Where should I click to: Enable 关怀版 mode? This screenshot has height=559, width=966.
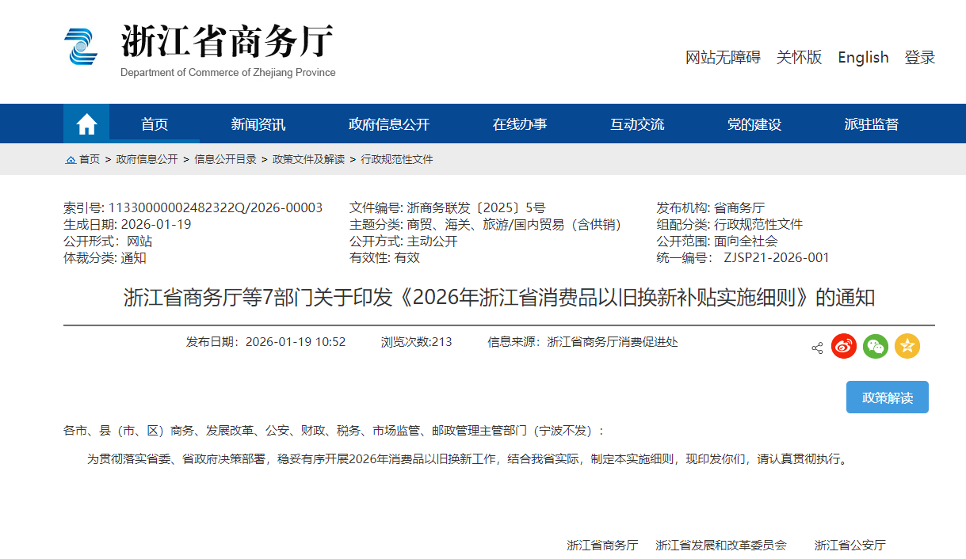pos(799,58)
